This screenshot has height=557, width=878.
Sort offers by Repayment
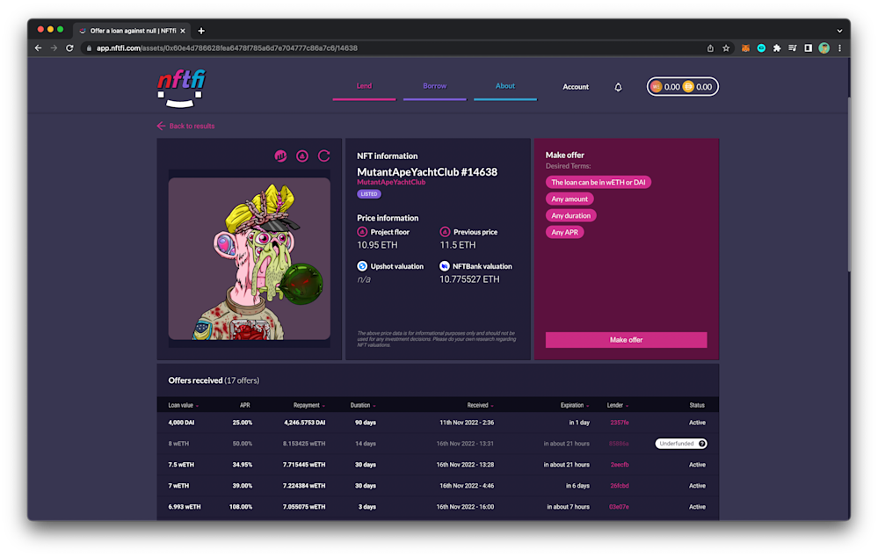click(309, 405)
